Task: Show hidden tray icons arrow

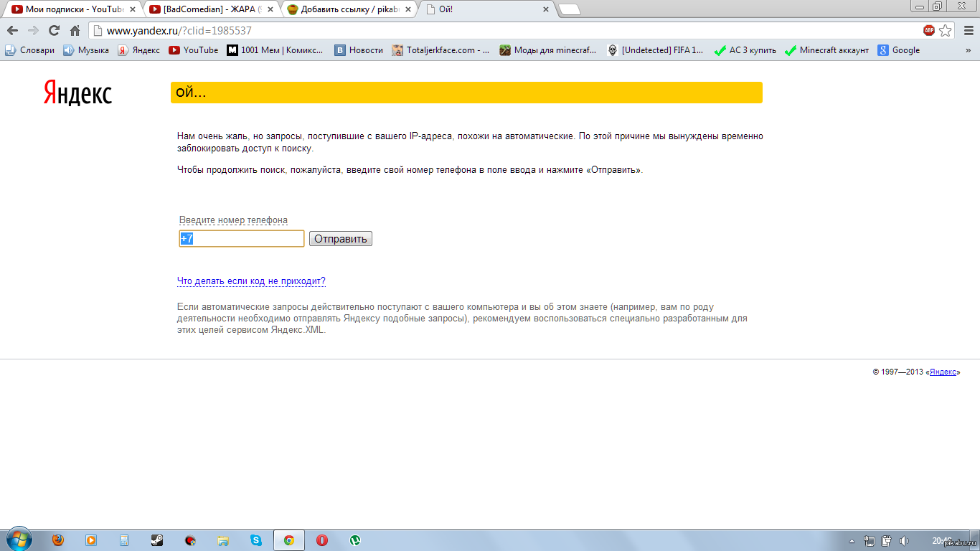Action: click(x=852, y=541)
